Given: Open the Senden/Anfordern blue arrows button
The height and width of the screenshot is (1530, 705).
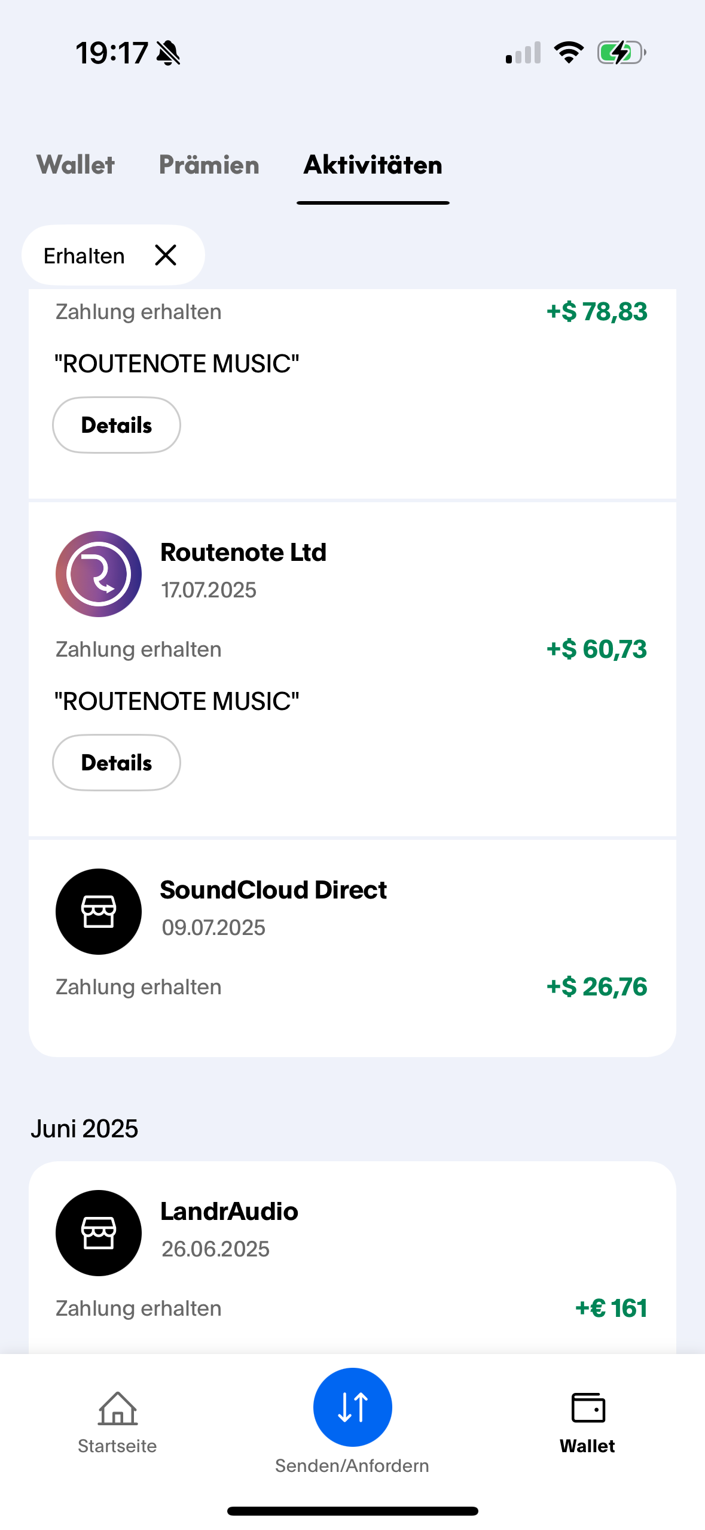Looking at the screenshot, I should point(352,1407).
